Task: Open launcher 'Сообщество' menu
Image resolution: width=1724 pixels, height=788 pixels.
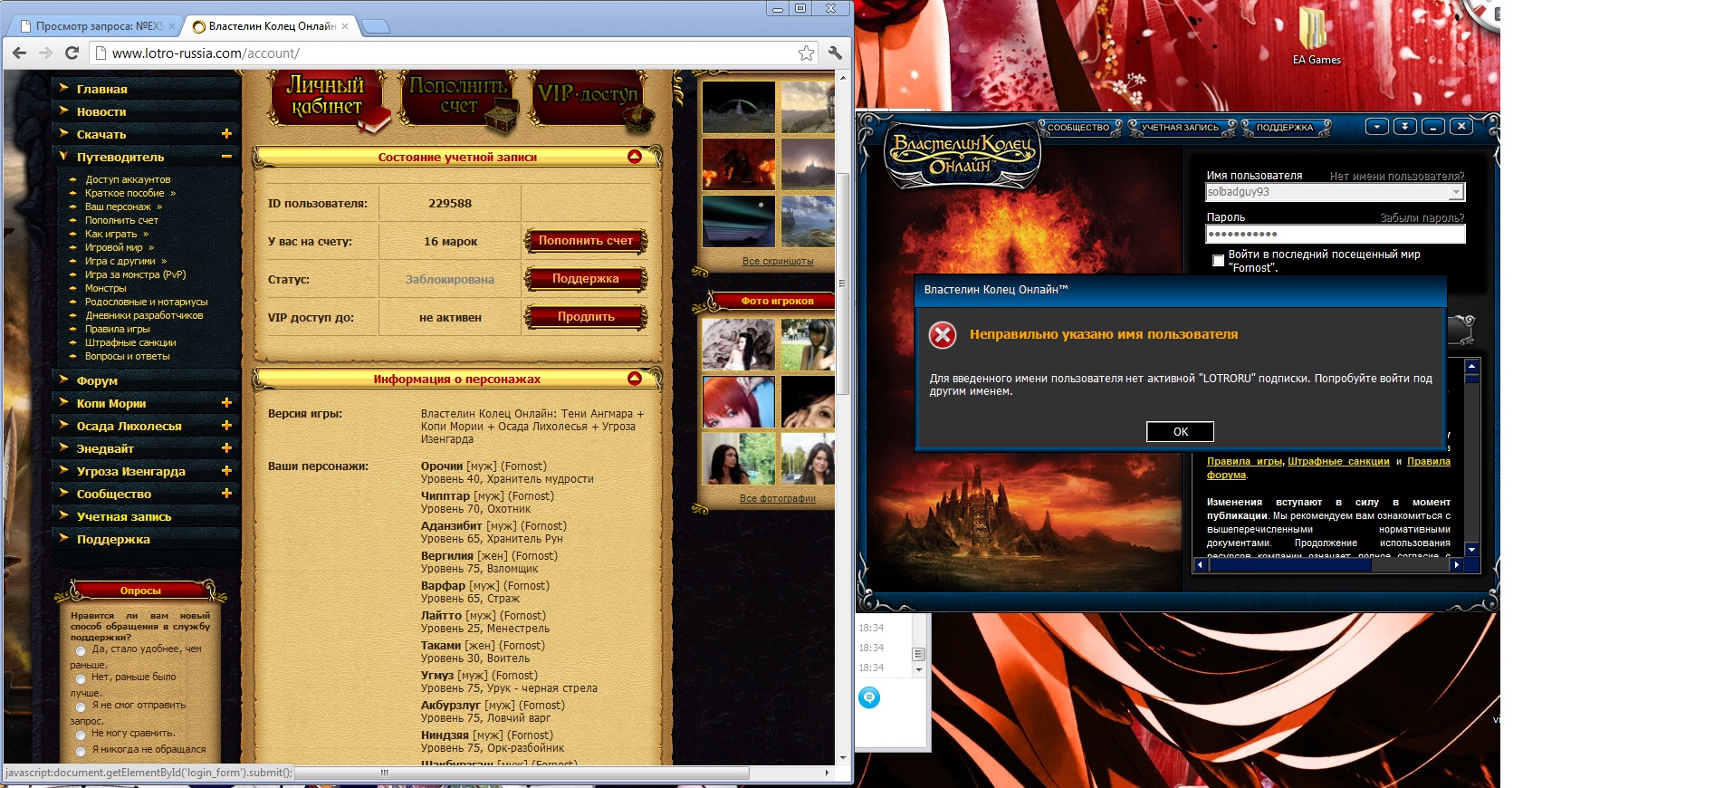Action: coord(1077,128)
